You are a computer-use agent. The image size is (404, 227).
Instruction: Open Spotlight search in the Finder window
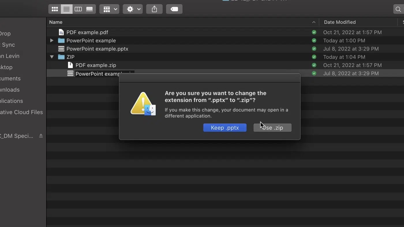(x=399, y=9)
